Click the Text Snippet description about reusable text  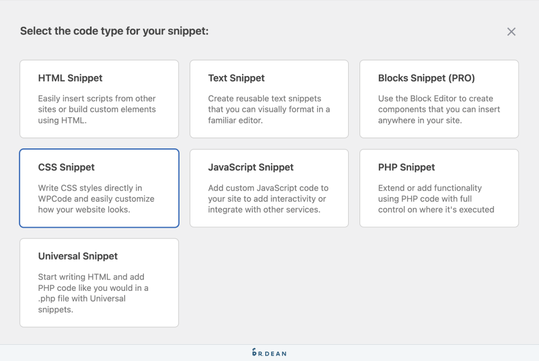(x=268, y=110)
